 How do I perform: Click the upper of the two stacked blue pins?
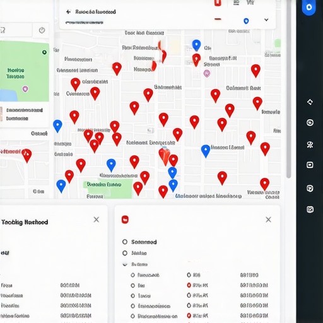pos(172,172)
